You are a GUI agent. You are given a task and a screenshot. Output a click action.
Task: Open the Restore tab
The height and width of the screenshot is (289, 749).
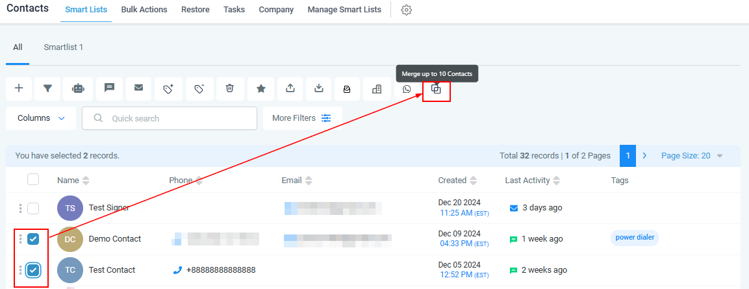click(196, 10)
